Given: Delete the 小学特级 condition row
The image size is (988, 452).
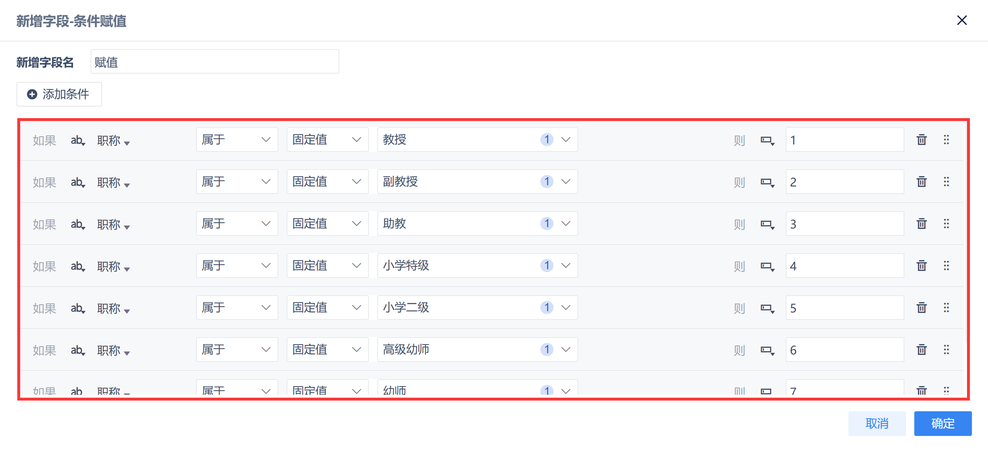Looking at the screenshot, I should 921,266.
